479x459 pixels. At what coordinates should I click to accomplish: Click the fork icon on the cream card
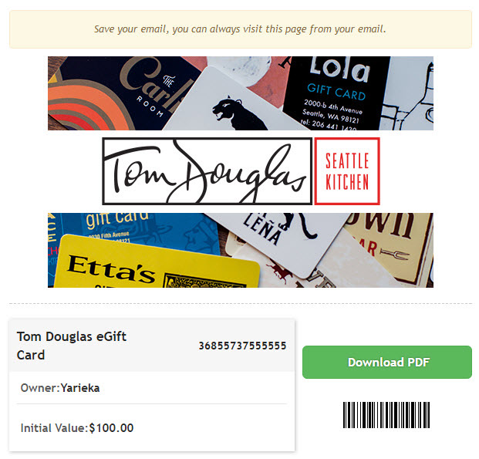click(395, 253)
